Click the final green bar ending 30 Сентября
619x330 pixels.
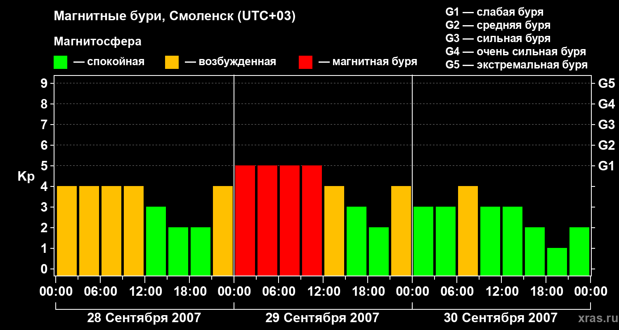click(579, 251)
